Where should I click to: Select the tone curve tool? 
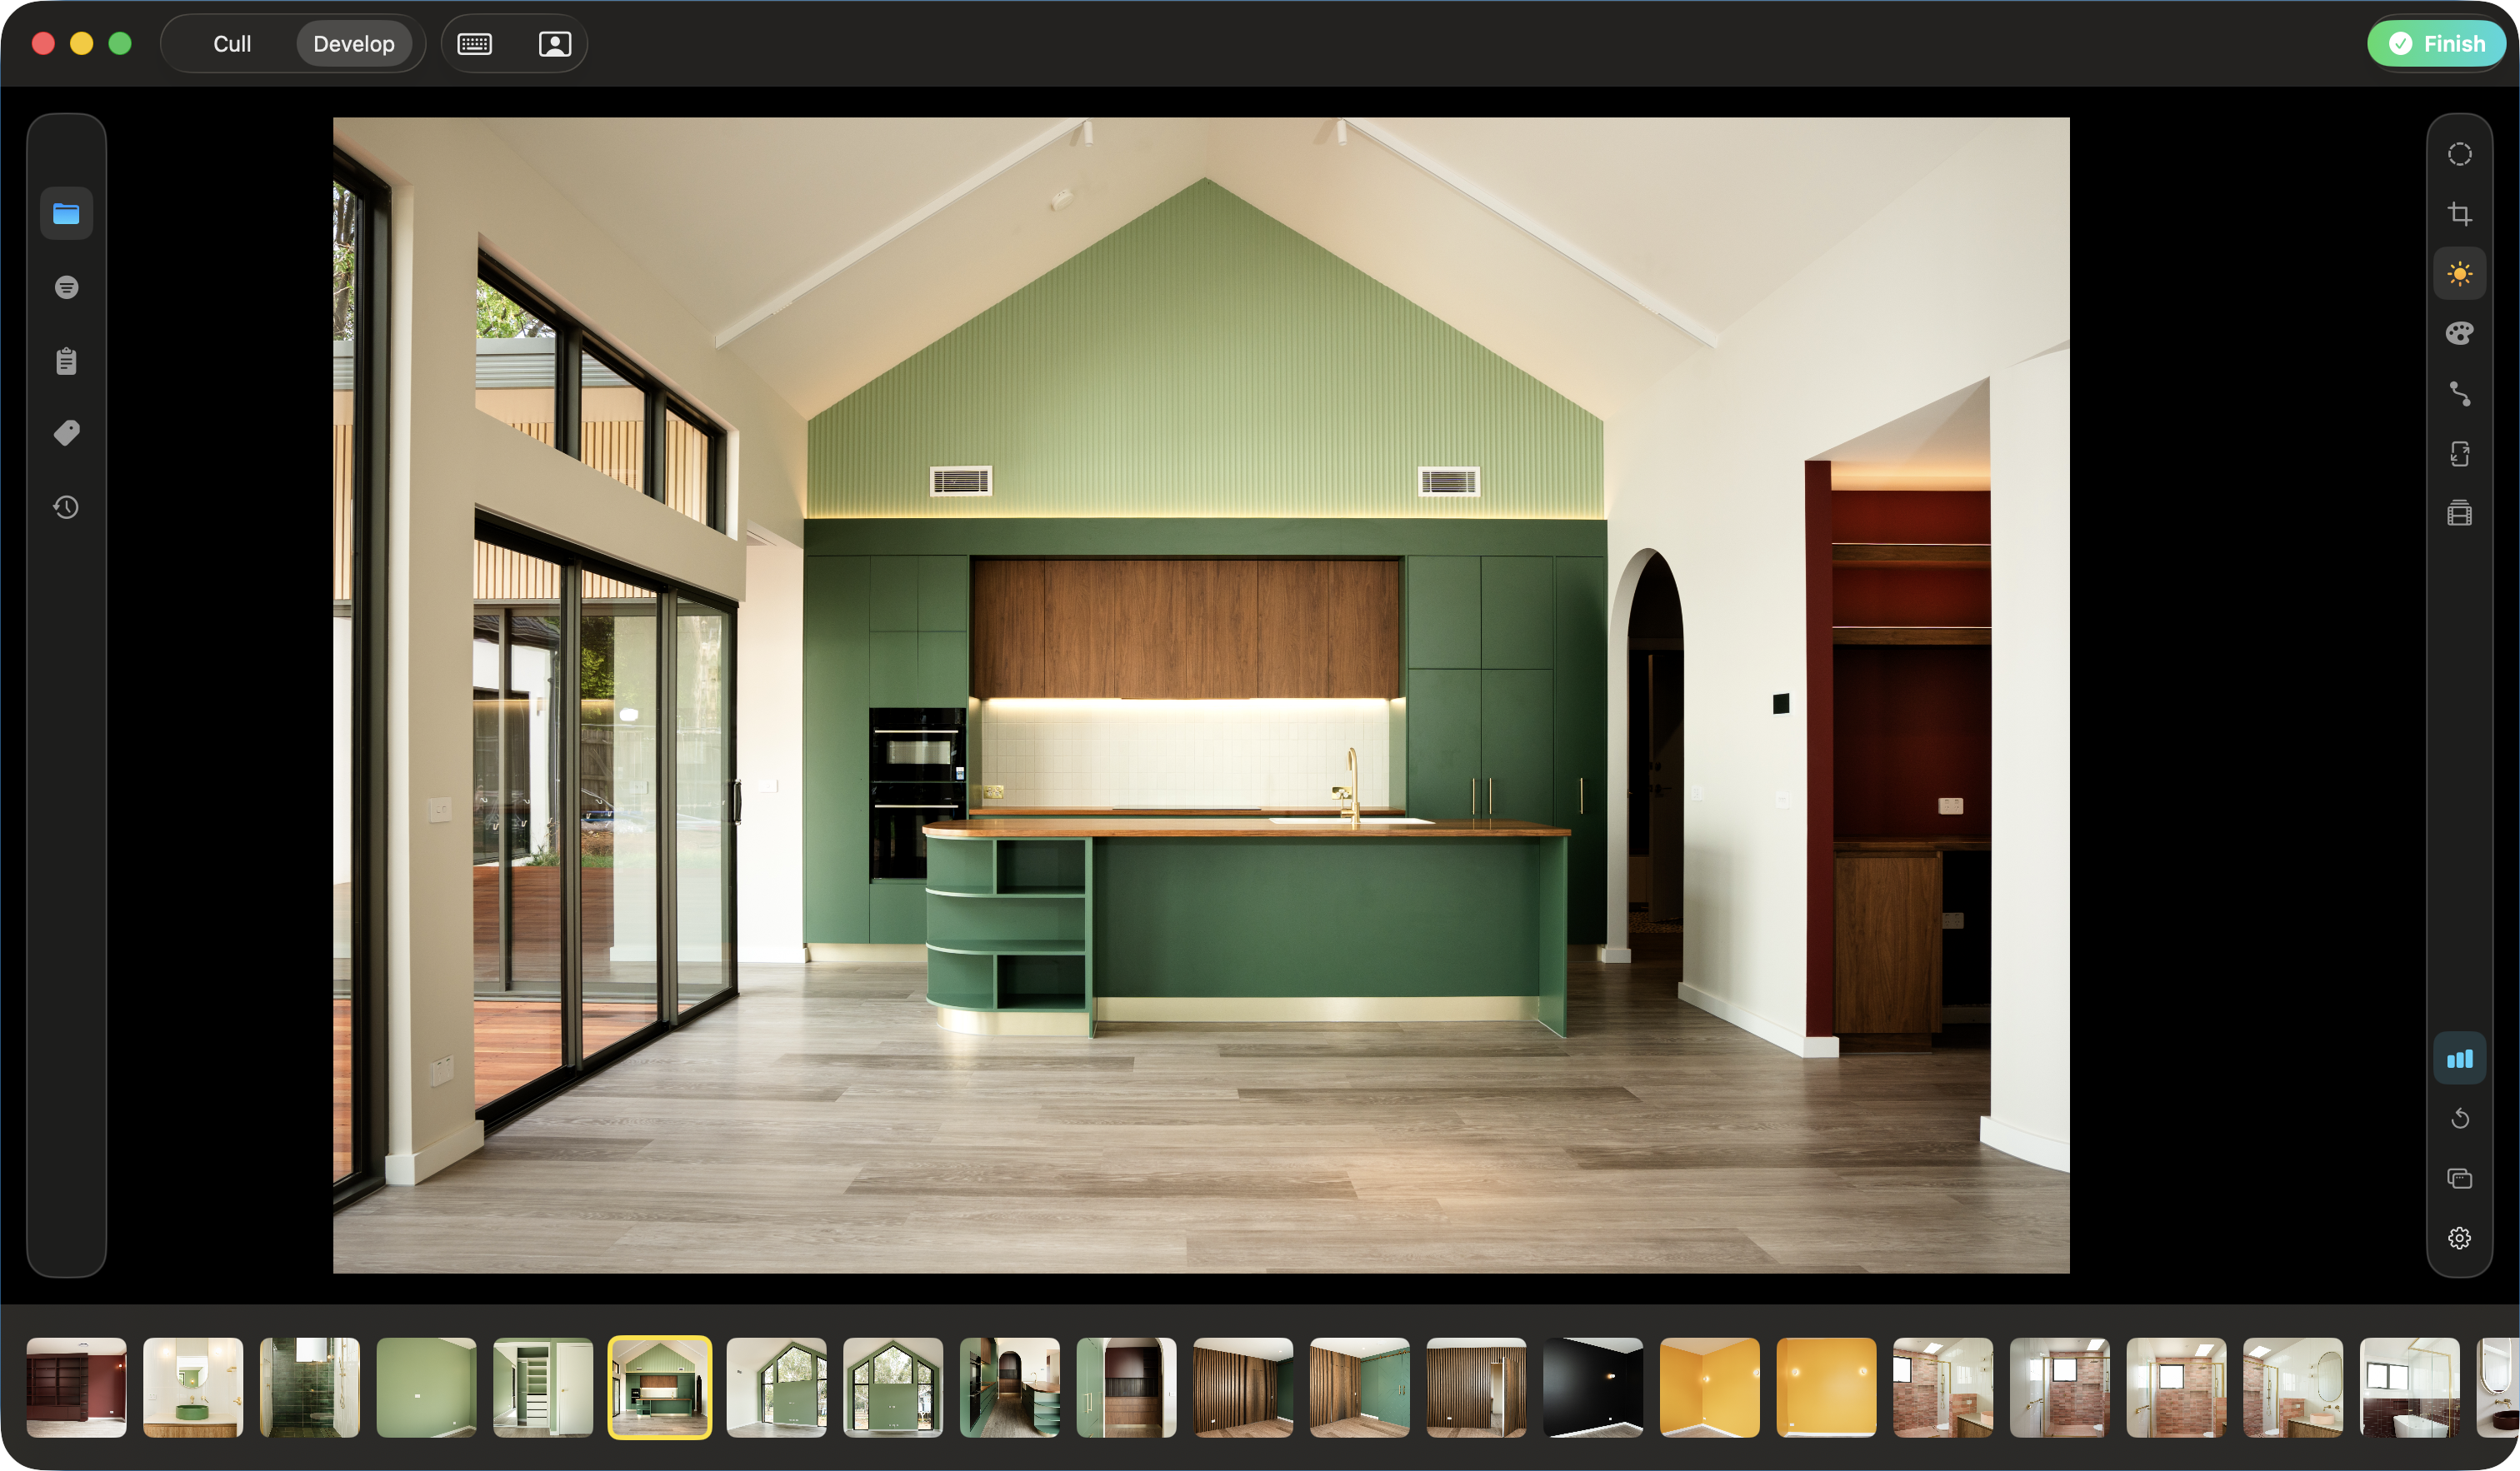(2459, 394)
